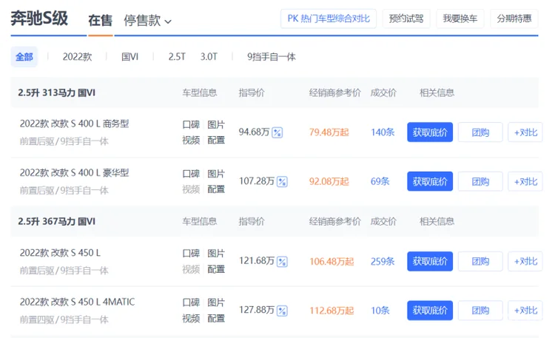View 140条 transaction prices
The width and height of the screenshot is (555, 338).
pyautogui.click(x=383, y=132)
